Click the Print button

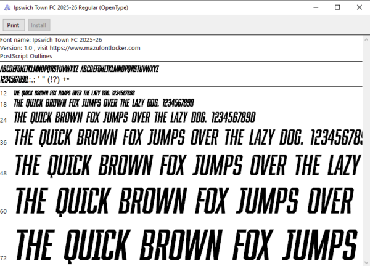pos(14,25)
